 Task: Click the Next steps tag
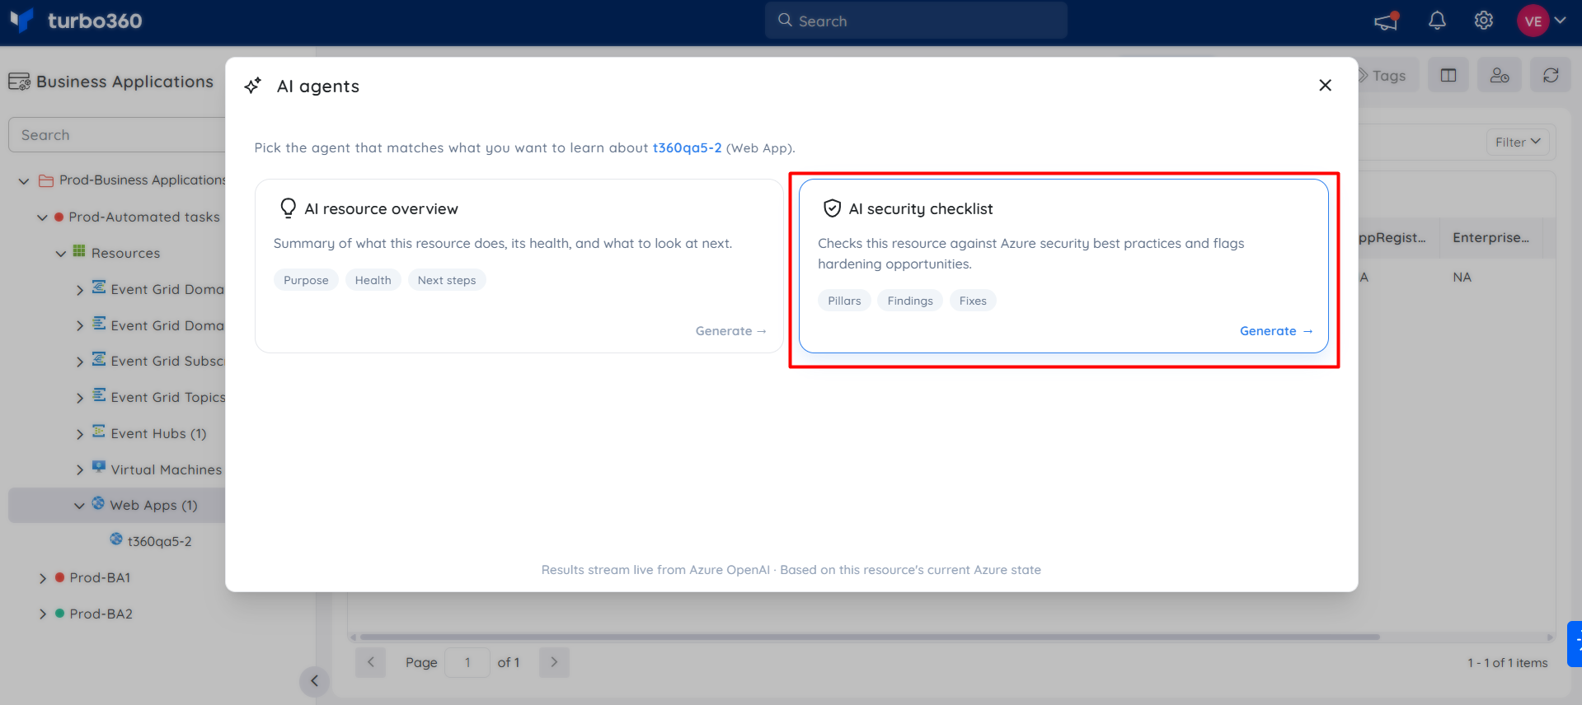[x=447, y=280]
